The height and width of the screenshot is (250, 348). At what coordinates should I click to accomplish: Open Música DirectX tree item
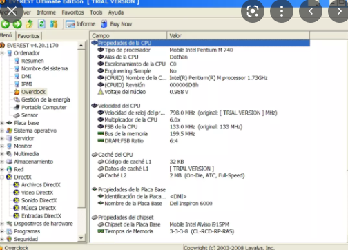pos(39,208)
